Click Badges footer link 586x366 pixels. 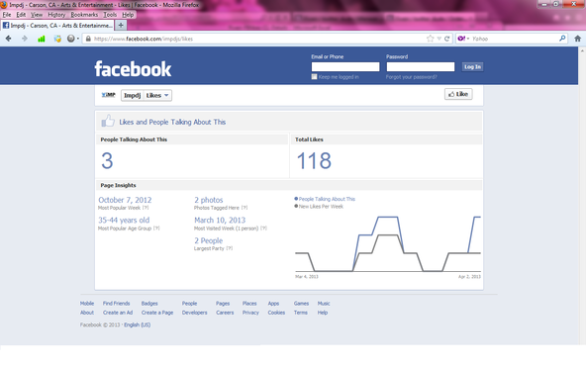pos(149,304)
